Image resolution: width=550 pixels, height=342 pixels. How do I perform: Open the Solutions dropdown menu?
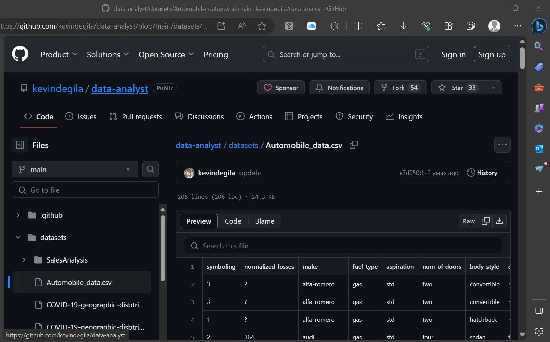point(108,54)
